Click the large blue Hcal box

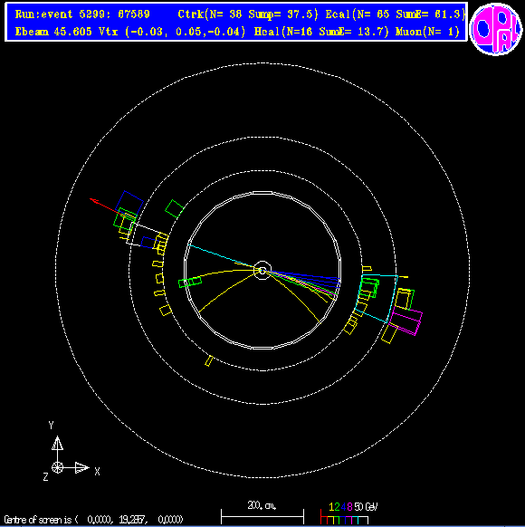(129, 203)
